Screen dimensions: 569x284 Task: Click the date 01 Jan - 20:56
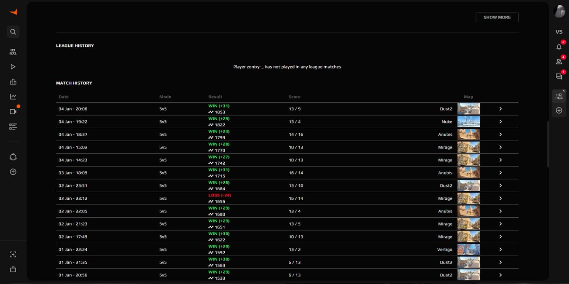(x=73, y=275)
